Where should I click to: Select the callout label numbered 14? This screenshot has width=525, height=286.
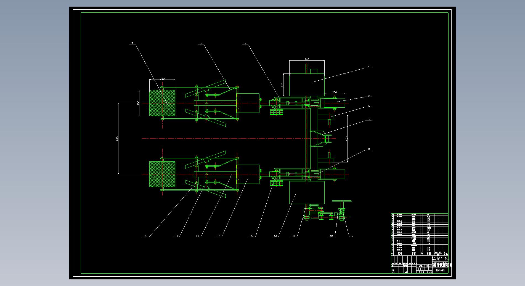(219, 236)
